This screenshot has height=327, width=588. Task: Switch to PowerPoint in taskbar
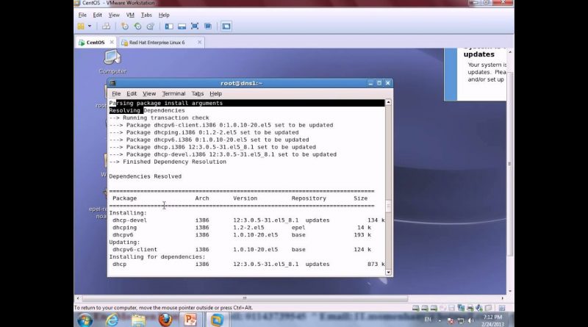click(x=190, y=320)
